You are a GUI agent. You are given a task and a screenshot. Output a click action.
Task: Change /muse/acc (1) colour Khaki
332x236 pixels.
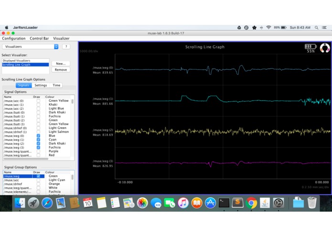[53, 105]
